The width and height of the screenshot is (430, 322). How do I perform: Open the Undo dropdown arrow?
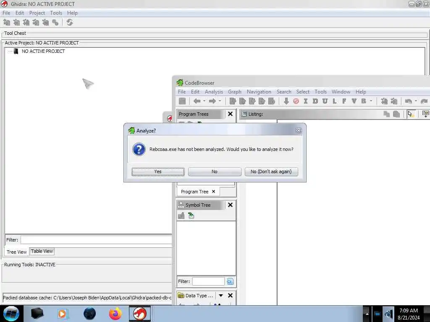pos(416,101)
